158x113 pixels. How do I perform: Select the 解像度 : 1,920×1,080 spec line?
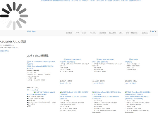pyautogui.click(x=133, y=66)
